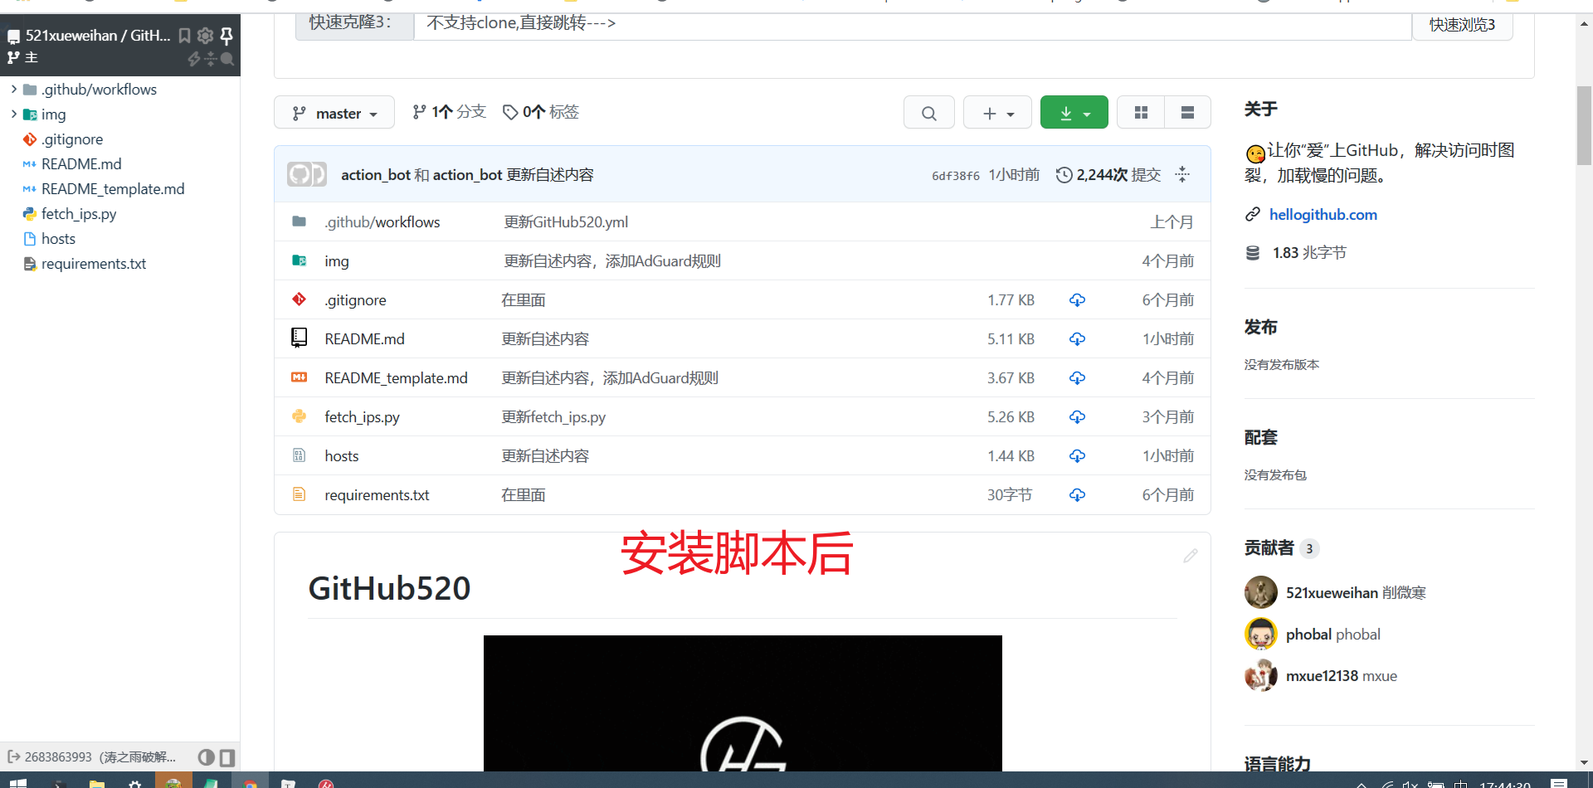This screenshot has height=788, width=1593.
Task: Click the file search magnifier button
Action: pyautogui.click(x=929, y=113)
